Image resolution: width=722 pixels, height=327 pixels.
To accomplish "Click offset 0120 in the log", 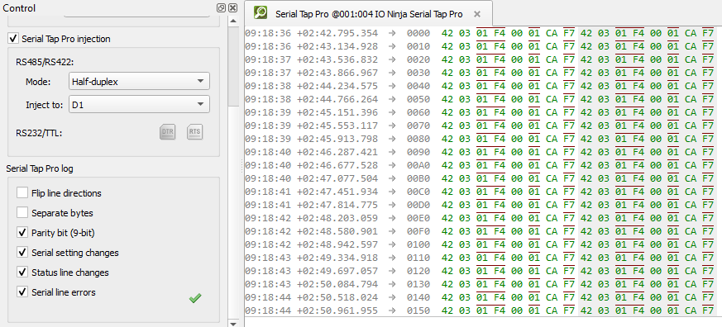I will [418, 270].
